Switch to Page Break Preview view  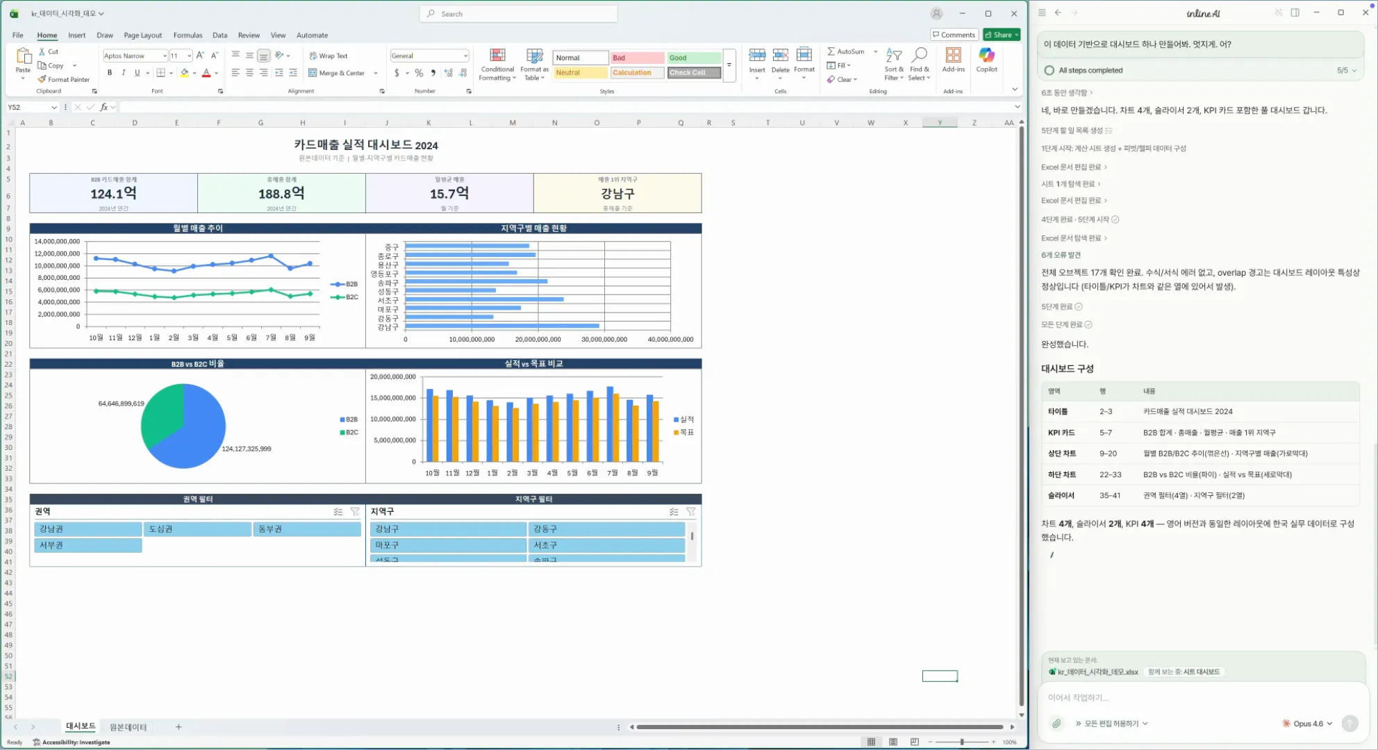click(914, 742)
